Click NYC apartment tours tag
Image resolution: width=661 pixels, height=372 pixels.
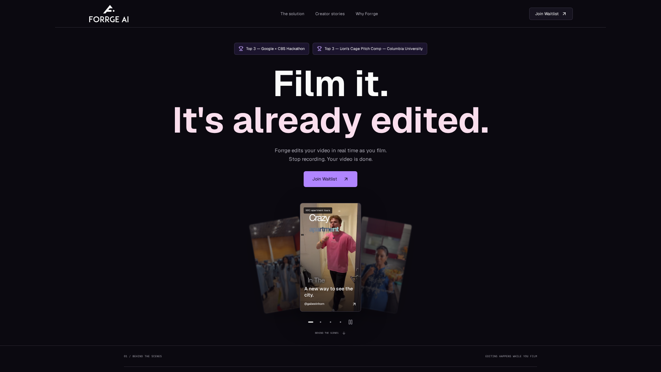click(318, 210)
